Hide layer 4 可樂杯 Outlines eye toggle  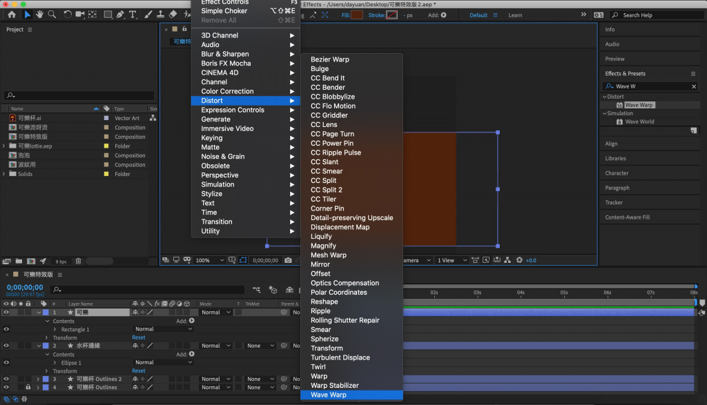[x=6, y=387]
